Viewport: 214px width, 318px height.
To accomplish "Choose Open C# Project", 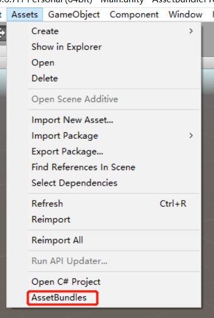I will 104,282.
